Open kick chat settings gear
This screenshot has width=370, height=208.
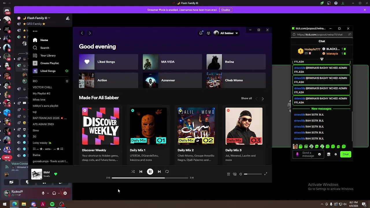click(x=336, y=154)
